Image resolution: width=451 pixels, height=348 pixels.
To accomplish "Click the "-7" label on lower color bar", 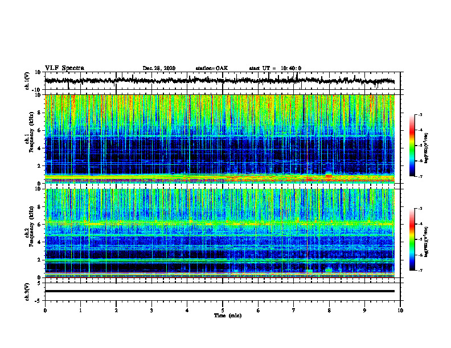I will tap(420, 271).
